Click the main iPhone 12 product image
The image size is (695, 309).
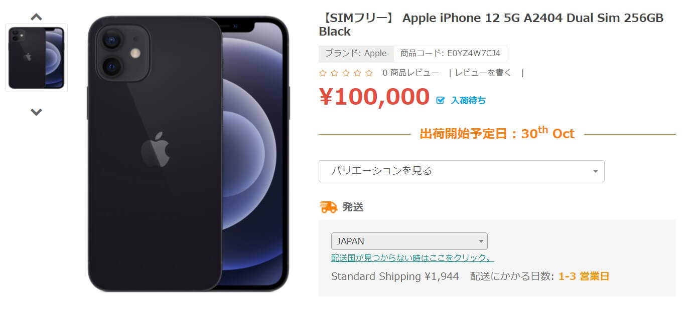[x=188, y=154]
